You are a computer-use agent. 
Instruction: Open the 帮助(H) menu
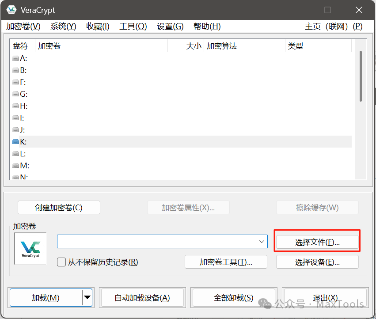coord(207,27)
